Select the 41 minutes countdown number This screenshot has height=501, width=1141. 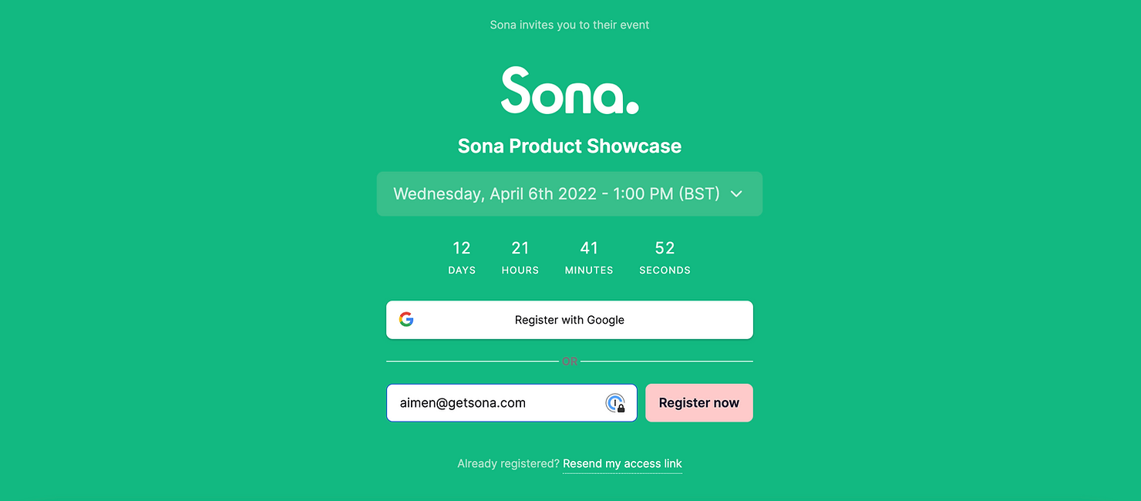point(589,248)
